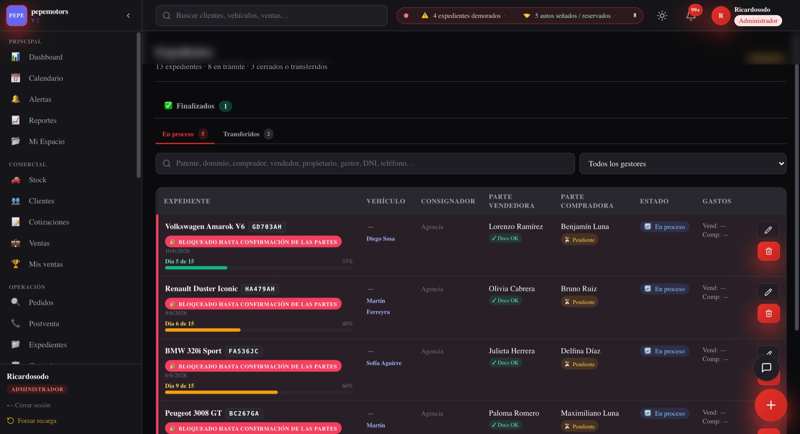Viewport: 800px width, 434px height.
Task: Switch to the En proceso tab
Action: coord(185,134)
